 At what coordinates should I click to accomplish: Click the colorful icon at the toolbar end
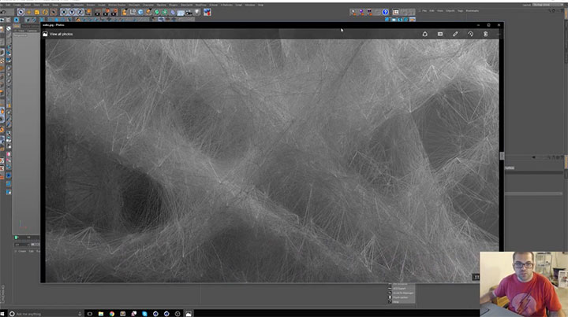tap(207, 13)
